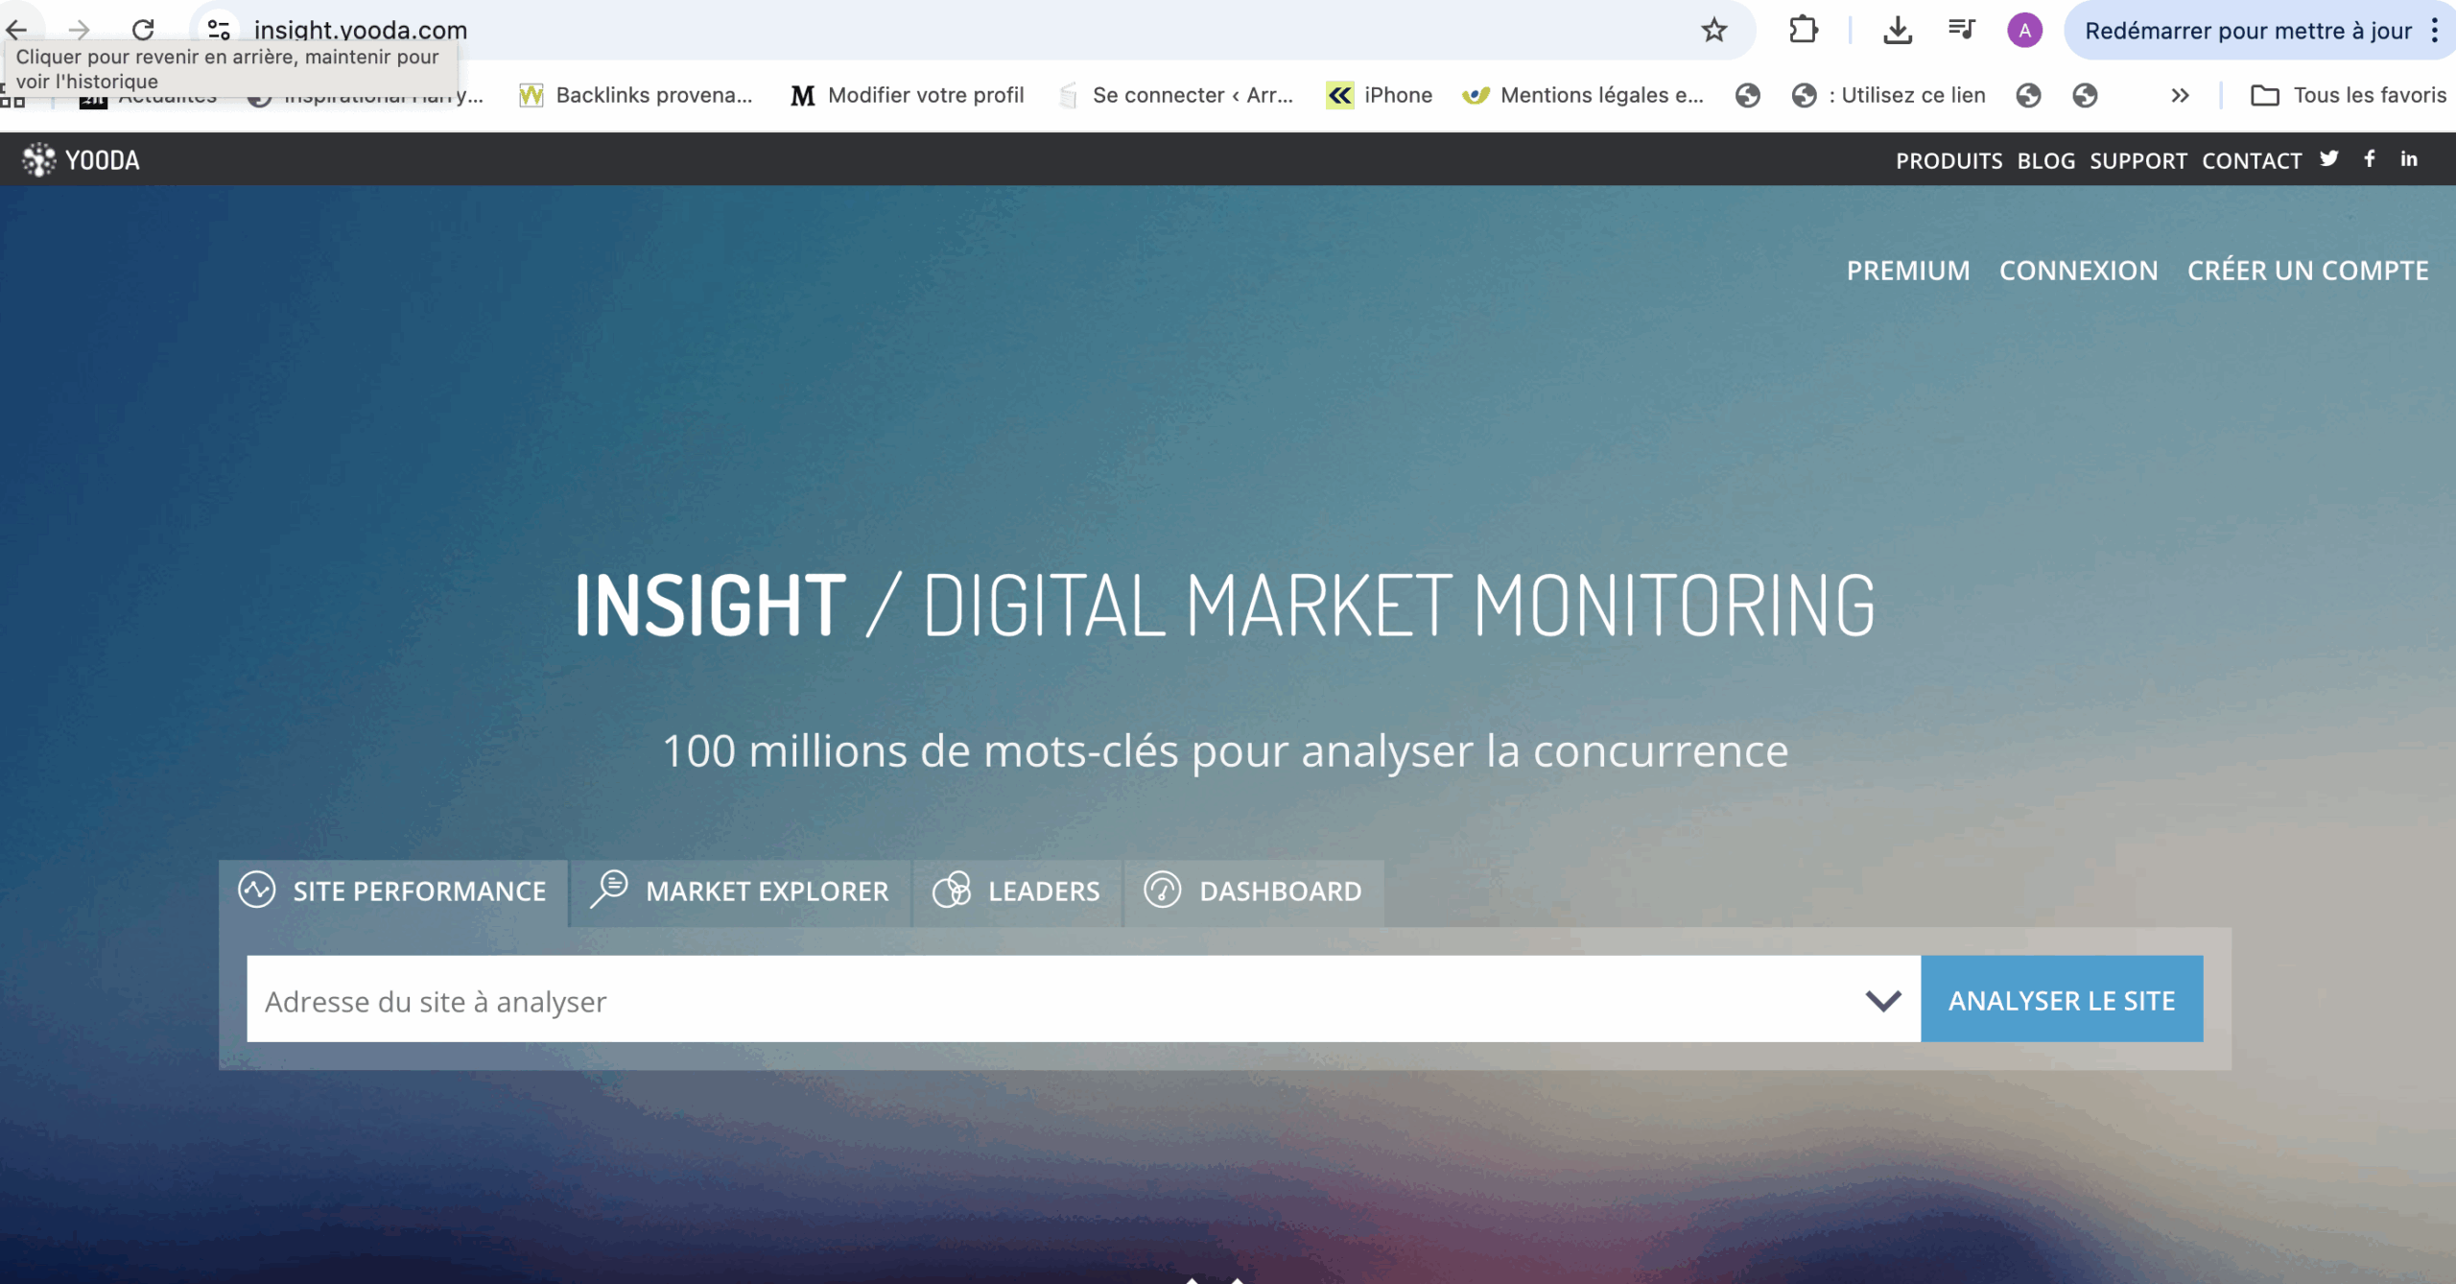Expand the site address dropdown chevron
The image size is (2456, 1284).
(1883, 1001)
